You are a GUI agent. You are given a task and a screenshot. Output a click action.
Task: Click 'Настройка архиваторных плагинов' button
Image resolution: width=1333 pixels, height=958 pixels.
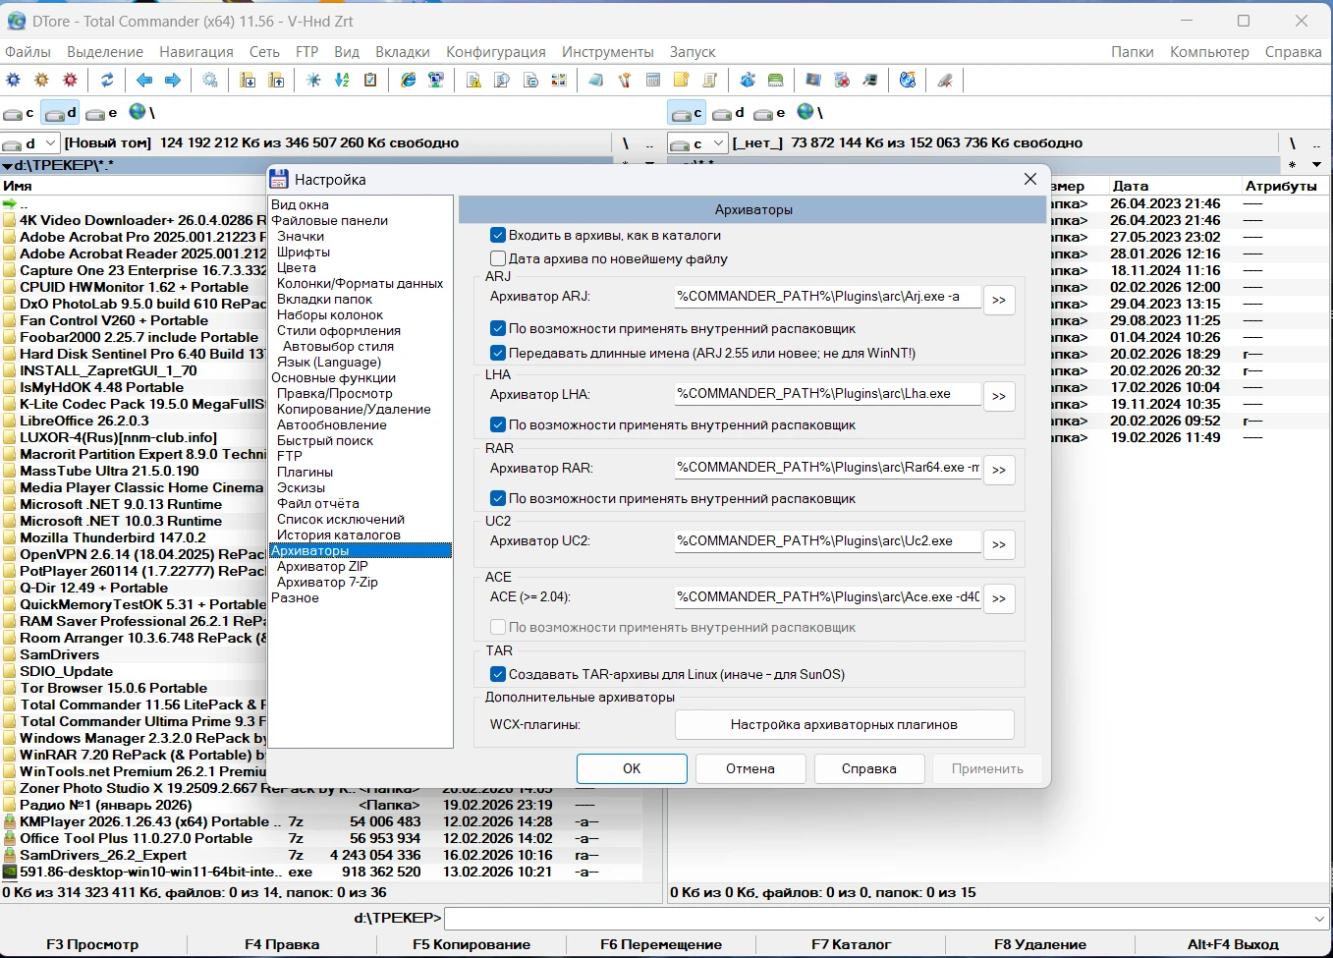click(843, 724)
